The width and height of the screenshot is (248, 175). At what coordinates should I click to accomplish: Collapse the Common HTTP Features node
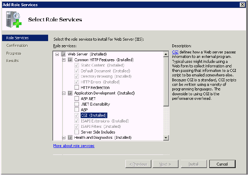coord(64,60)
